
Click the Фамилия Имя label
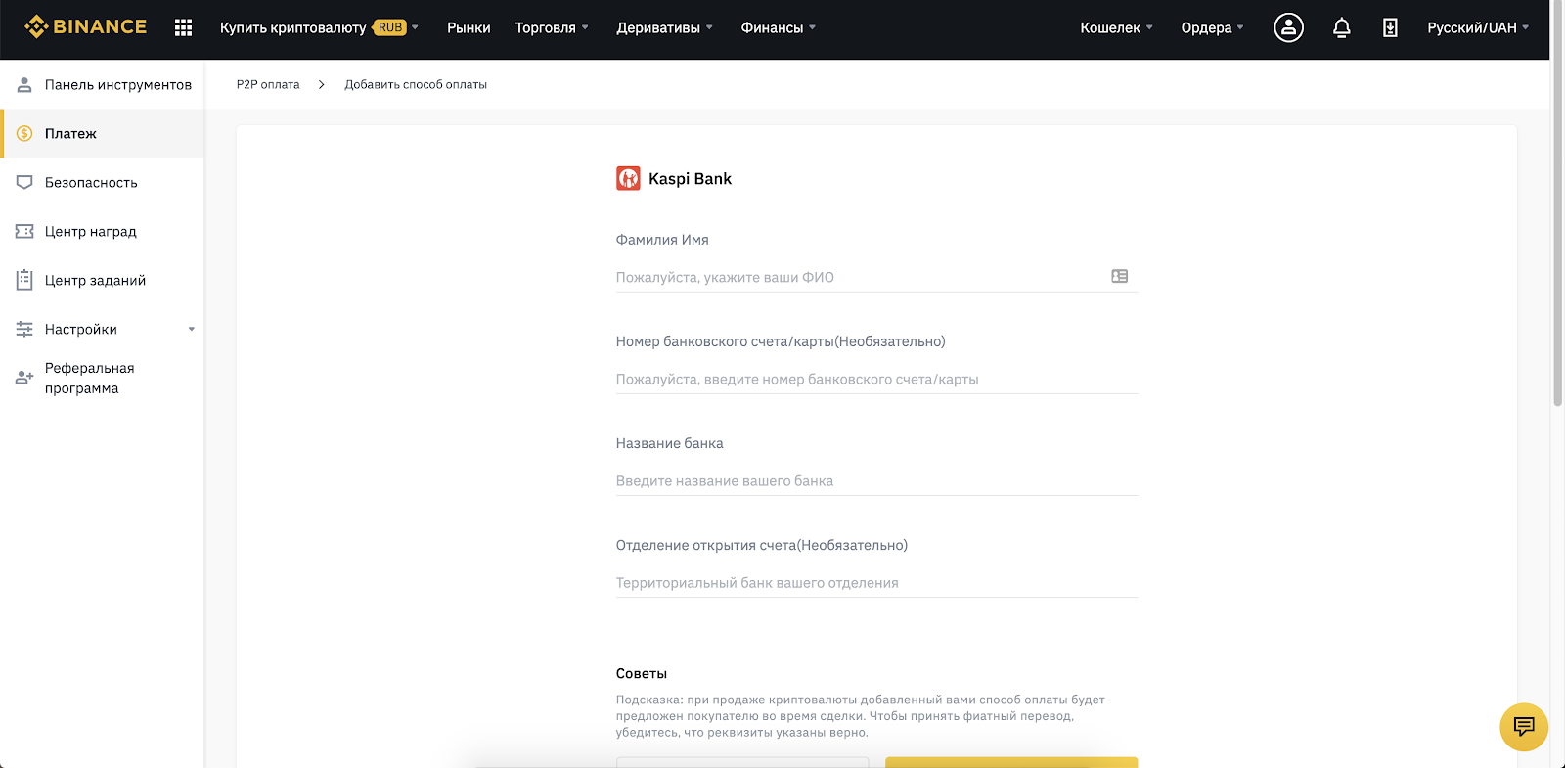pos(662,240)
